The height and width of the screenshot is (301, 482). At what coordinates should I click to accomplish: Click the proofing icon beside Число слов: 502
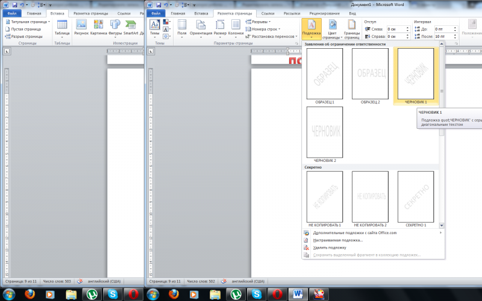[x=224, y=281]
